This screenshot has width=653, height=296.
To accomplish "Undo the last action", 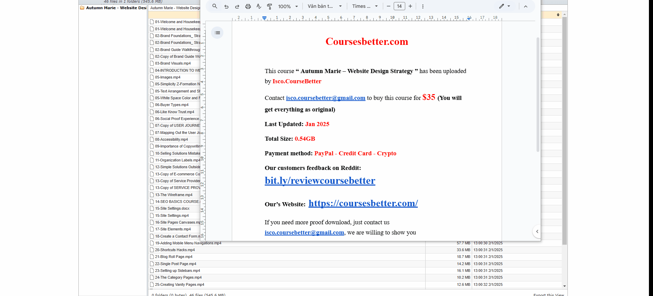I will 226,6.
